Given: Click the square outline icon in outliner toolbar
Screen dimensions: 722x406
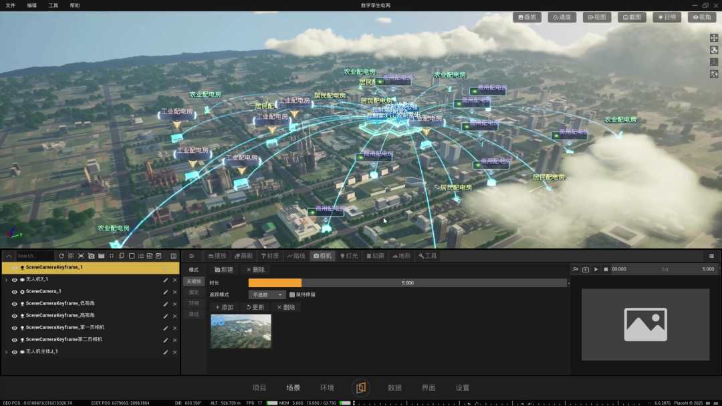Looking at the screenshot, I should click(x=132, y=256).
